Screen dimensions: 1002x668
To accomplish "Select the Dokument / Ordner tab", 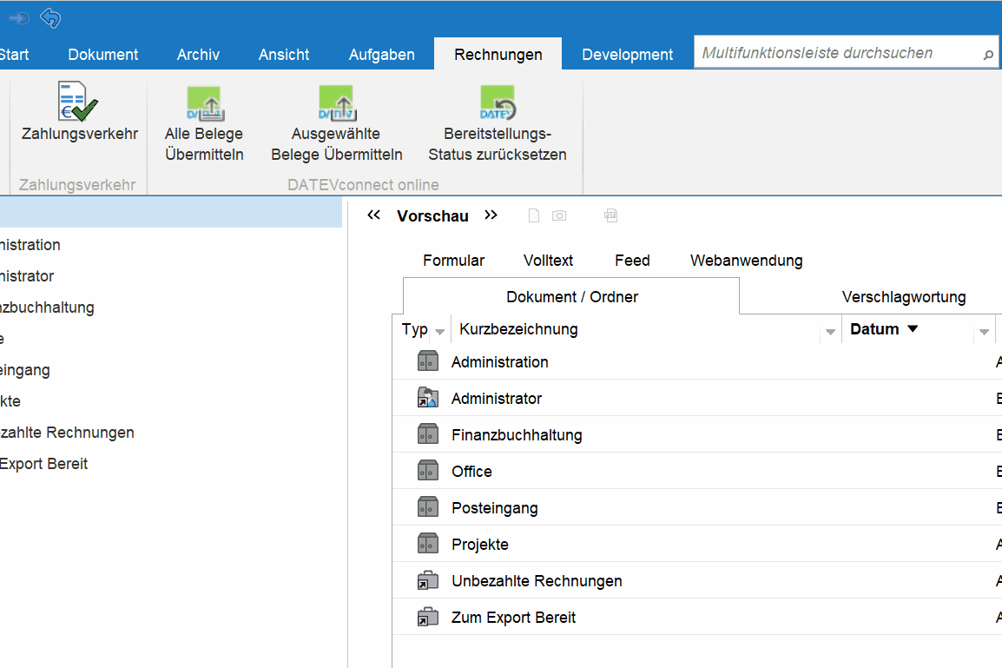I will [x=571, y=296].
